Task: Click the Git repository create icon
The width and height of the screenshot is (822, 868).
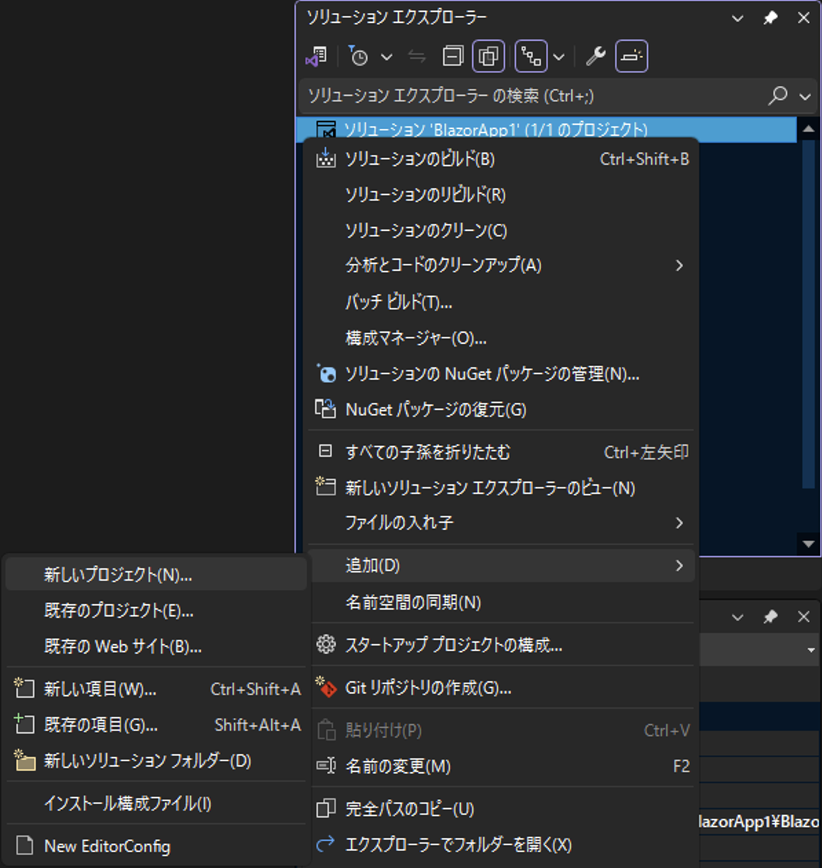Action: click(326, 687)
